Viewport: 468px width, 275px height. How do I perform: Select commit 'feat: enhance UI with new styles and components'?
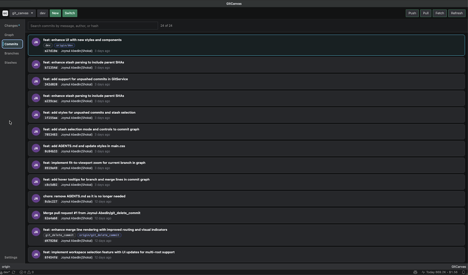pos(246,45)
